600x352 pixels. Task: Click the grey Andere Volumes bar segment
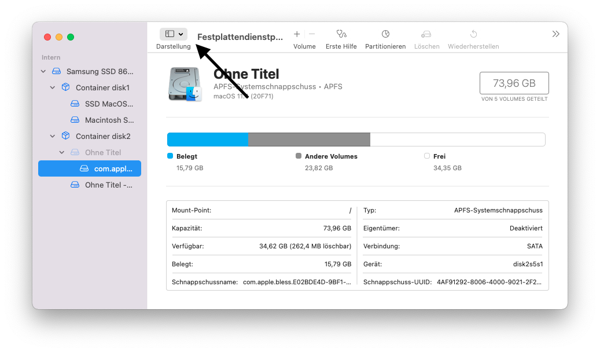pyautogui.click(x=309, y=140)
